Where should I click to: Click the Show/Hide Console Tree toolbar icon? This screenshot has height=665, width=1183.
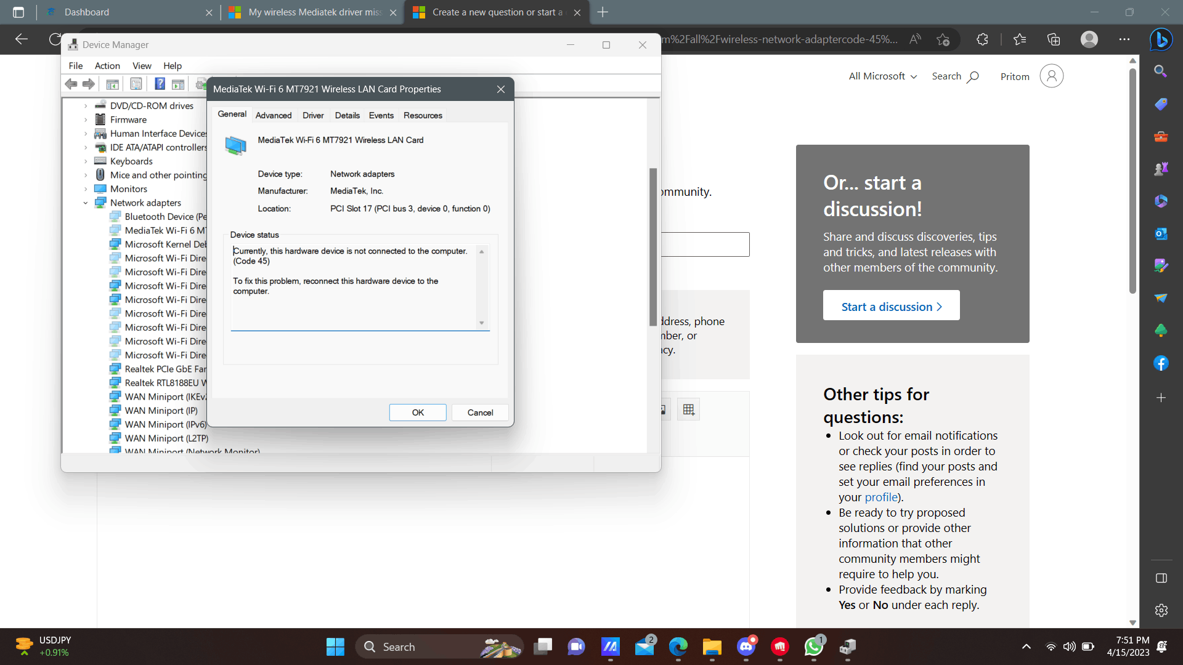(x=112, y=84)
